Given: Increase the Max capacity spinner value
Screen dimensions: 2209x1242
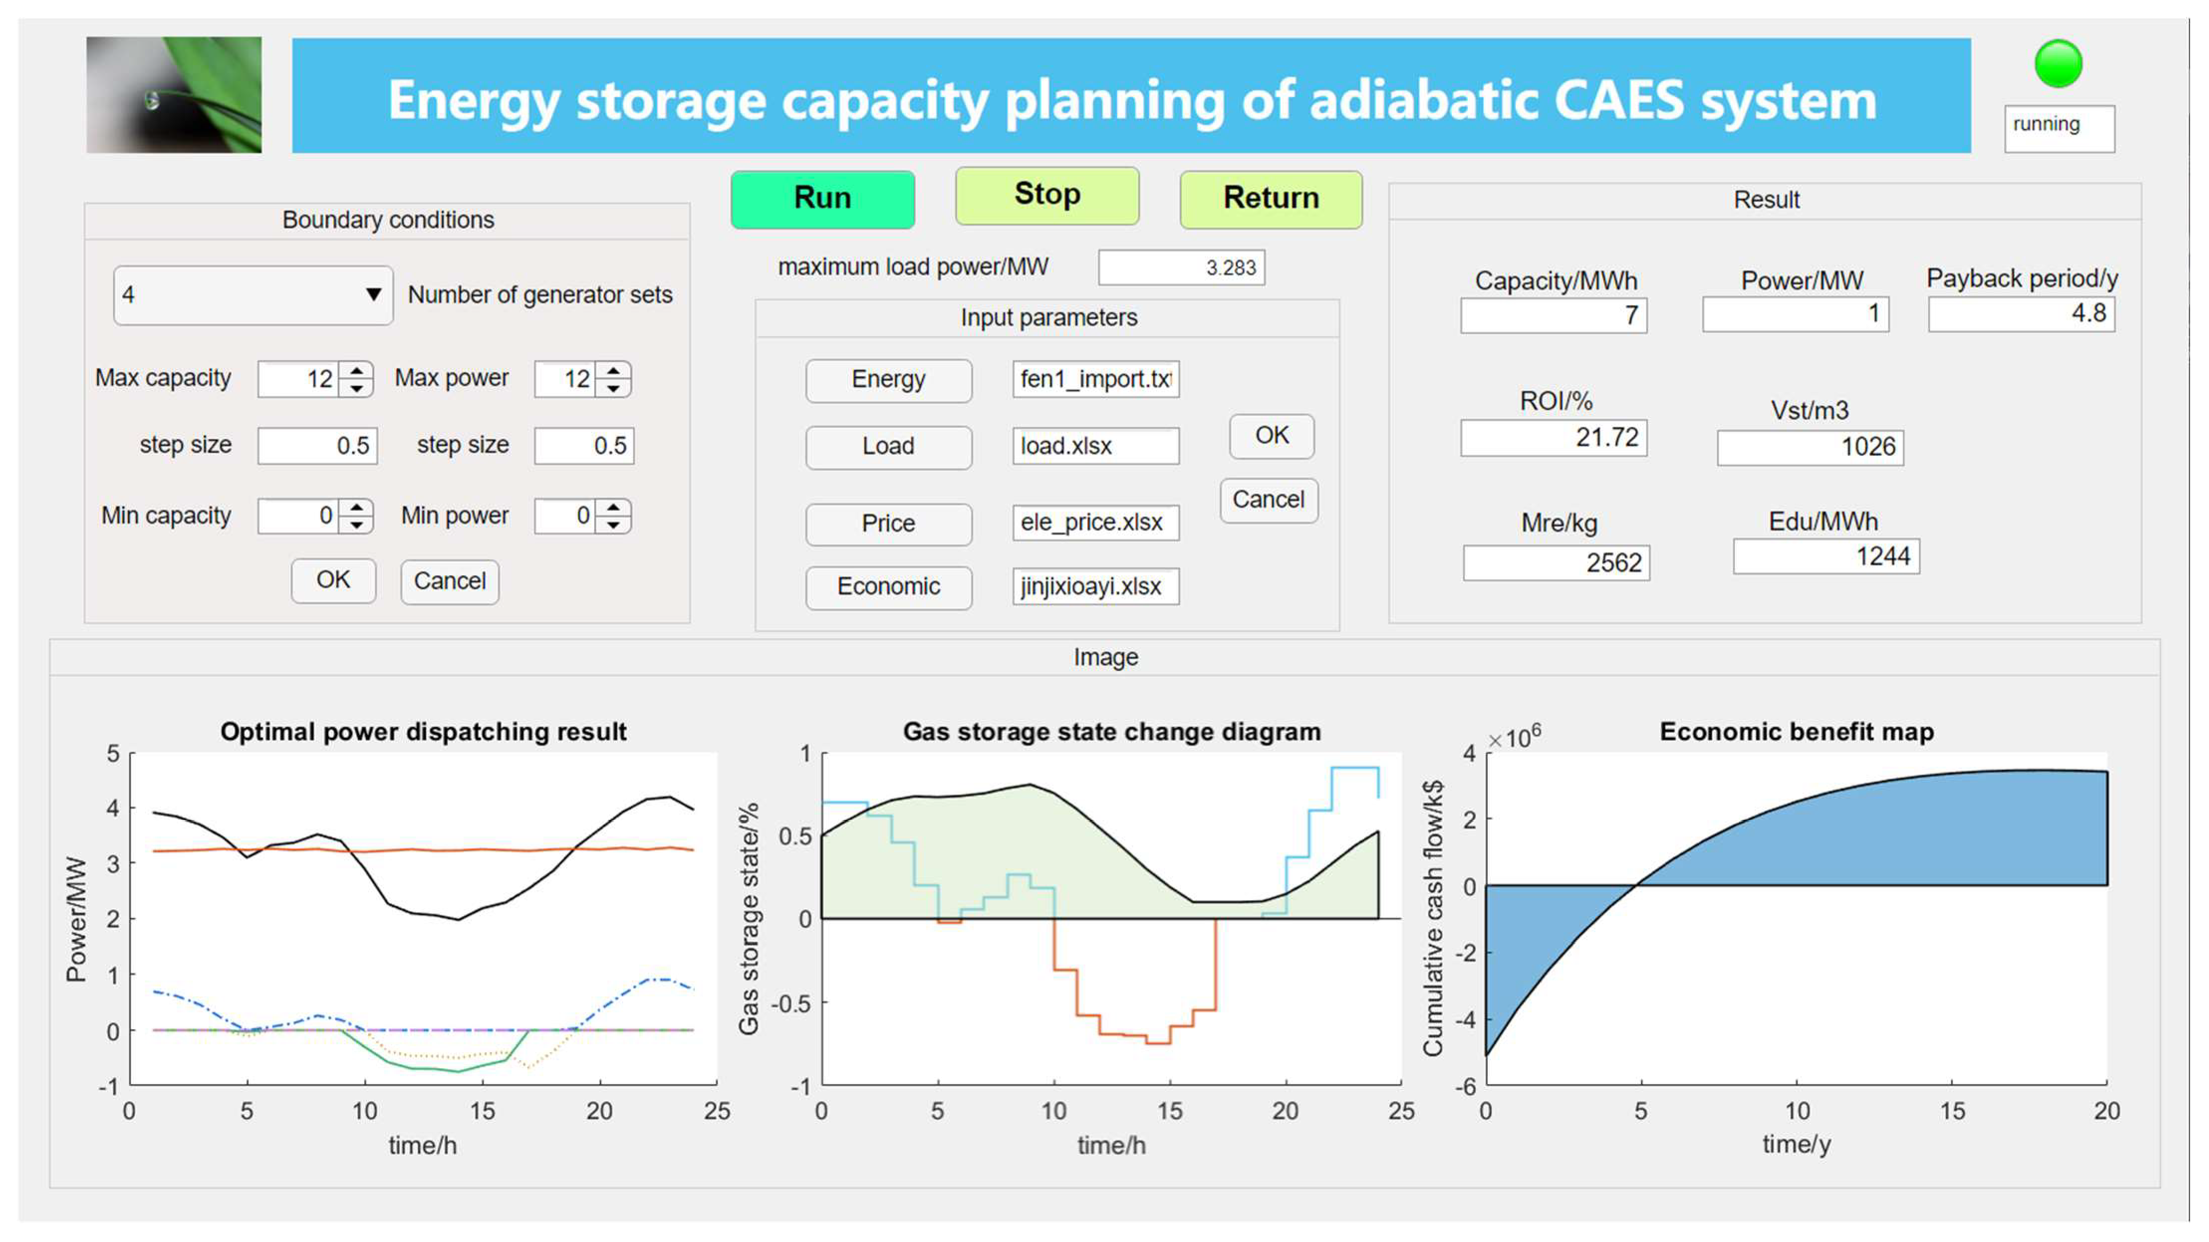Looking at the screenshot, I should pyautogui.click(x=356, y=370).
